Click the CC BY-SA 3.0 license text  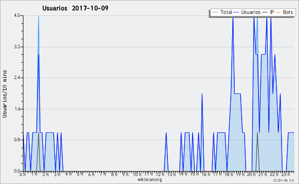click(284, 181)
